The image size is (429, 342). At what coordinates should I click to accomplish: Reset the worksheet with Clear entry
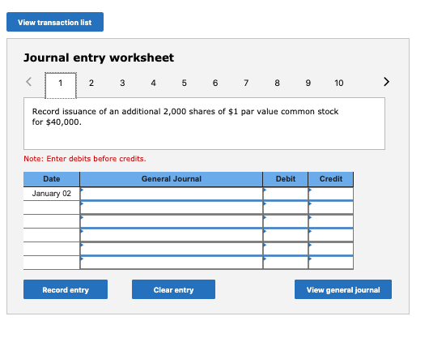coord(173,289)
